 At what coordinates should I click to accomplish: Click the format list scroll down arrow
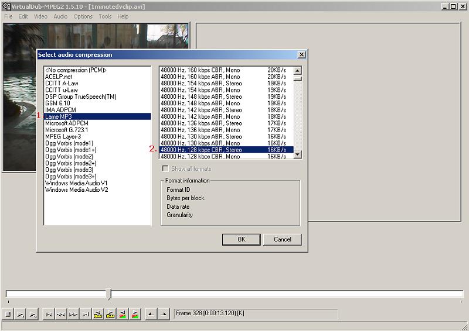[x=297, y=154]
